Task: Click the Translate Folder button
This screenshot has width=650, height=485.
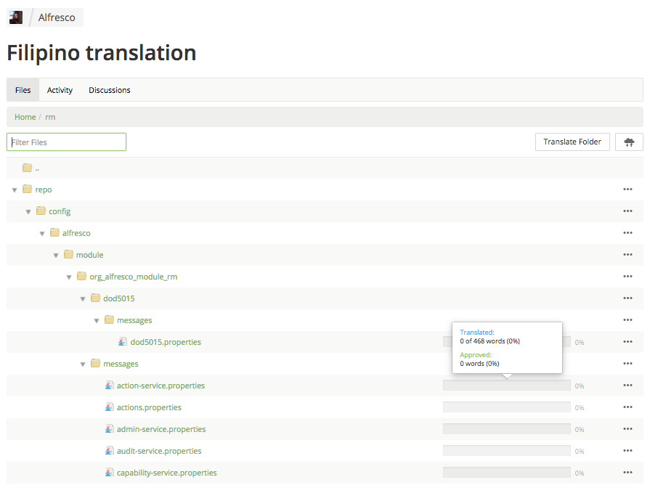Action: [x=573, y=142]
